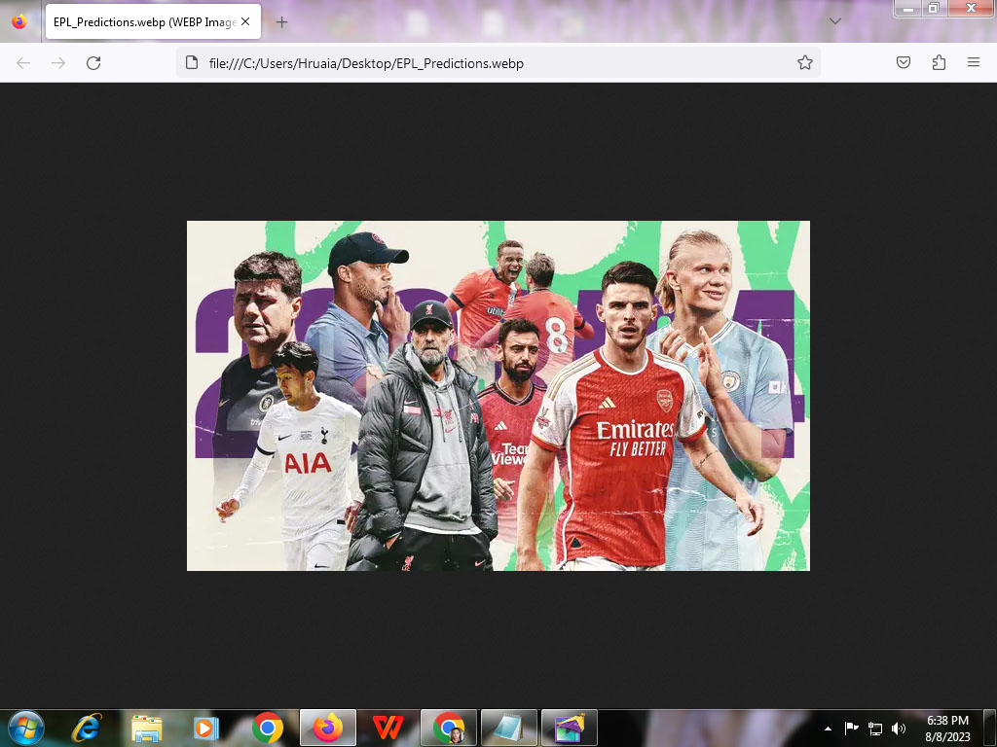Click the EPL predictions image
Viewport: 997px width, 747px height.
(498, 395)
